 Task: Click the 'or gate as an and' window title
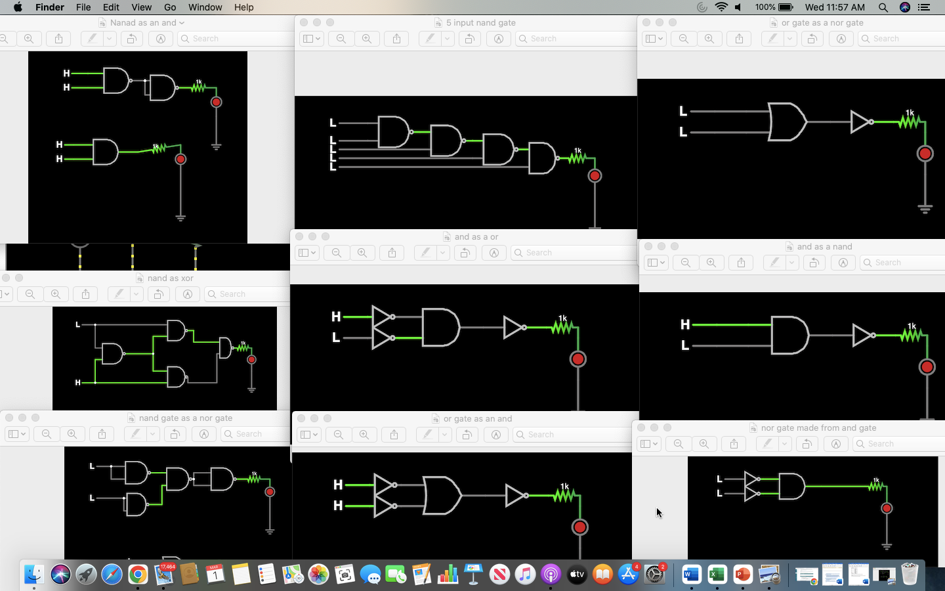pos(477,418)
